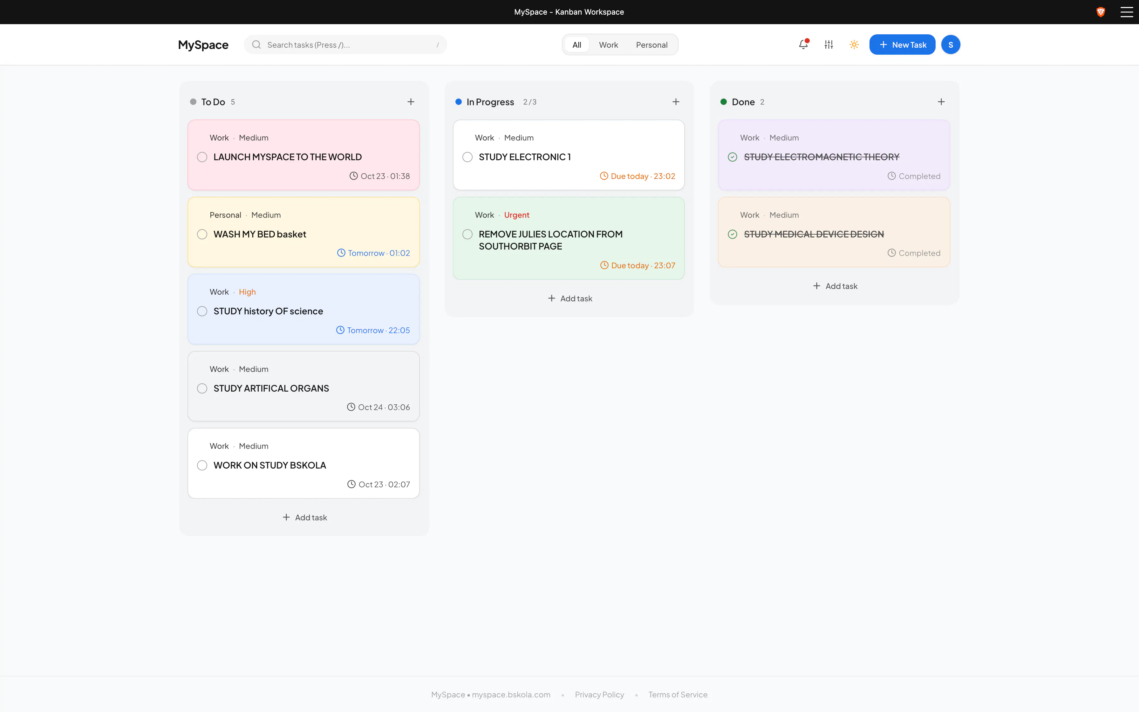The height and width of the screenshot is (712, 1139).
Task: Click the plus icon in Done header
Action: tap(941, 102)
